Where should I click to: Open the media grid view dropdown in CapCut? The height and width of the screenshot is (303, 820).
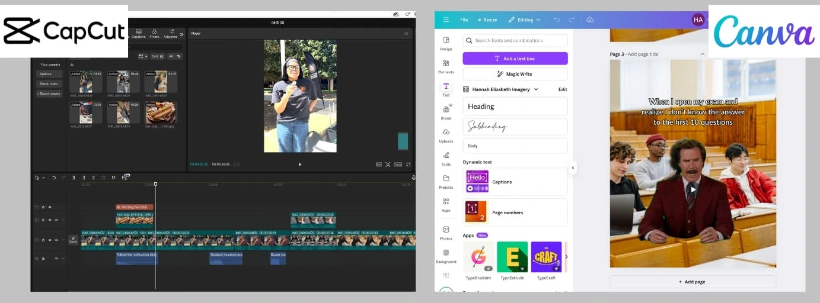[x=143, y=56]
